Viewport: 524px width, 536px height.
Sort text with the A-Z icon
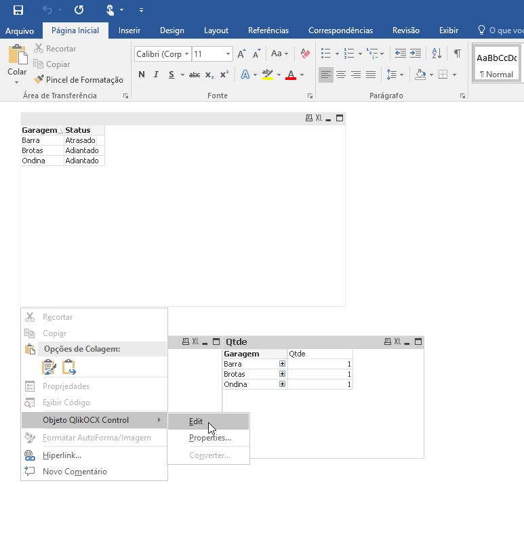pos(437,54)
